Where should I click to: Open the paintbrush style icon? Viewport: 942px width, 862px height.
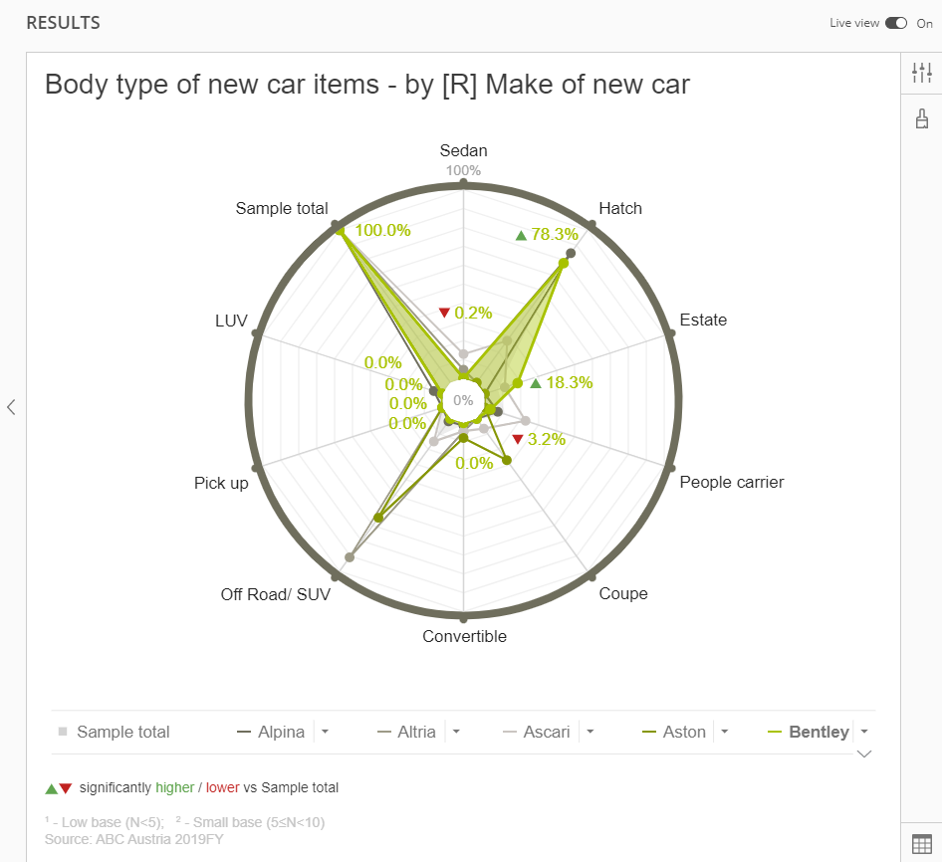pos(921,118)
